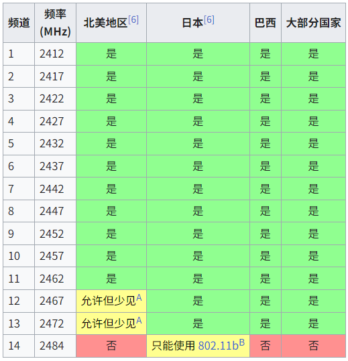
Task: Click frequency cell 2452
Action: [55, 234]
